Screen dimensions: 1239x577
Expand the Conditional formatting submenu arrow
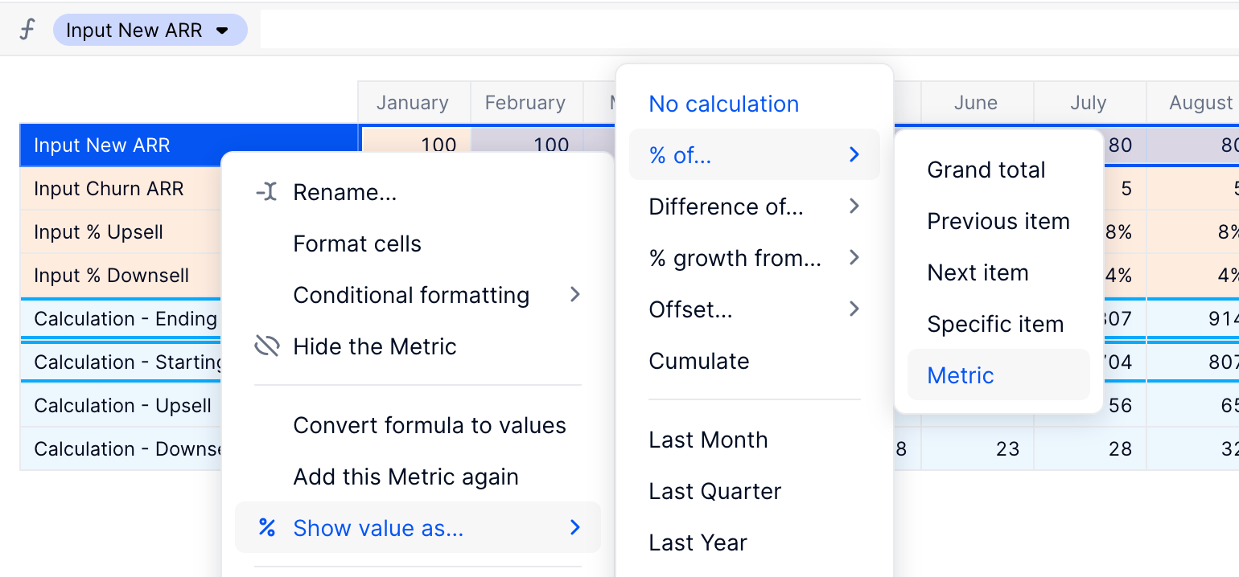pyautogui.click(x=574, y=295)
